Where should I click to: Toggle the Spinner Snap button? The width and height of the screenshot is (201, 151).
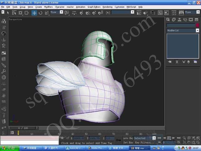click(x=100, y=13)
